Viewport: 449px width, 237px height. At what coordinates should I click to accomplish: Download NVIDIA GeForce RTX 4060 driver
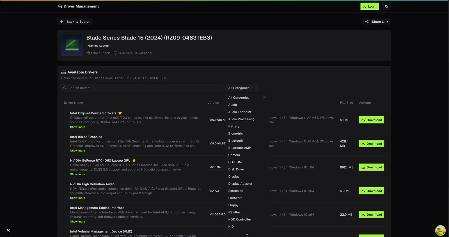[372, 167]
